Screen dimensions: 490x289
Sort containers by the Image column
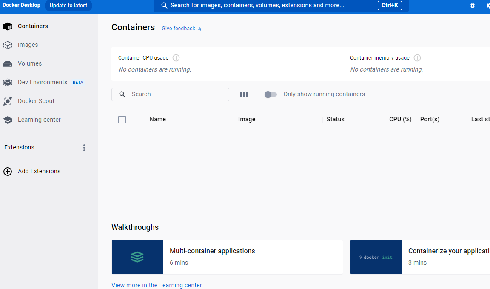[x=247, y=119]
